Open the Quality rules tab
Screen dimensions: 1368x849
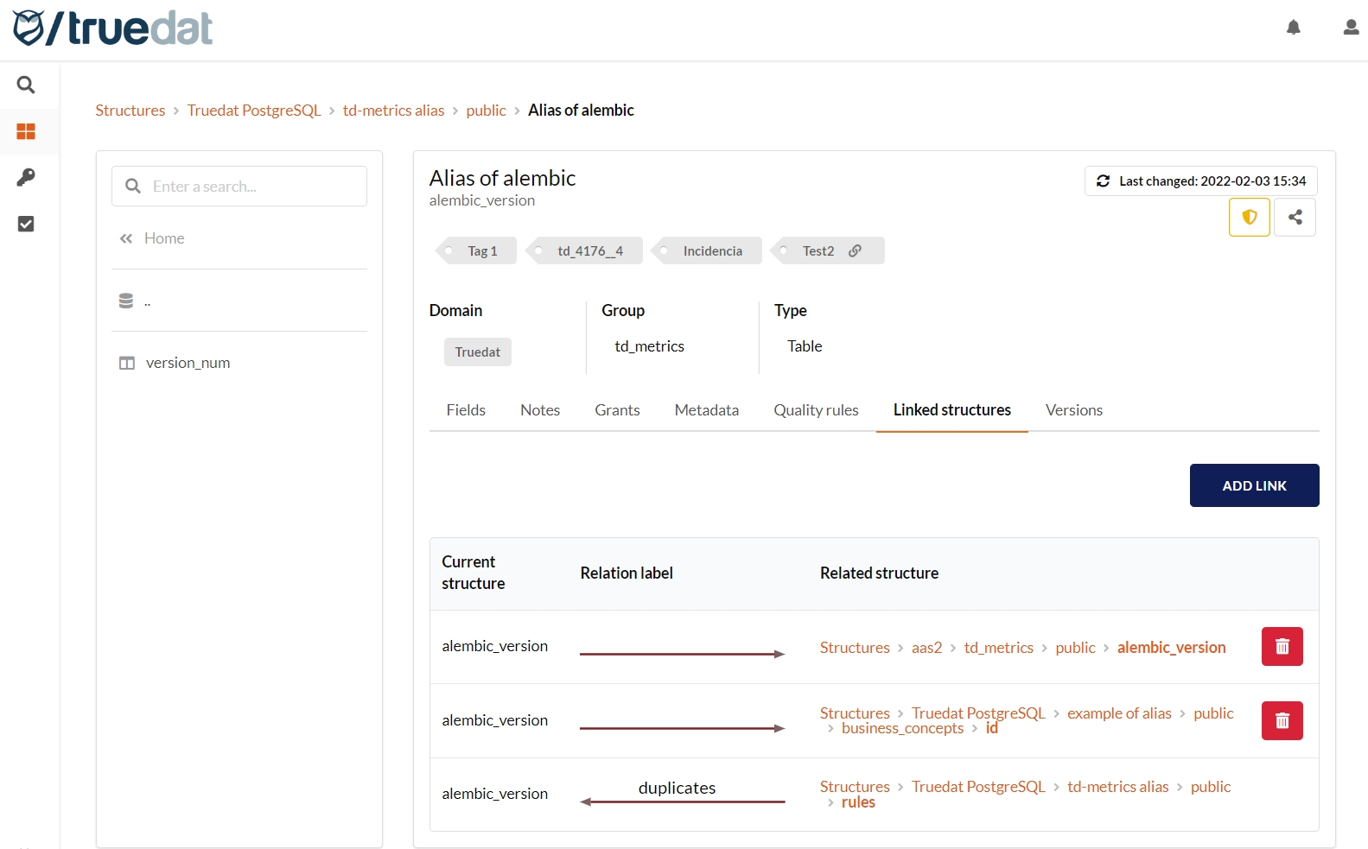point(816,410)
